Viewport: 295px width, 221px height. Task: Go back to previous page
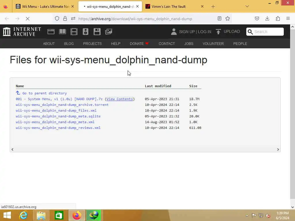tap(7, 19)
